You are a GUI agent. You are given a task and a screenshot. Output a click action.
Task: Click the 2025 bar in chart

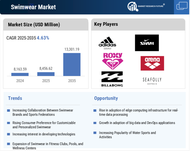point(46,74)
